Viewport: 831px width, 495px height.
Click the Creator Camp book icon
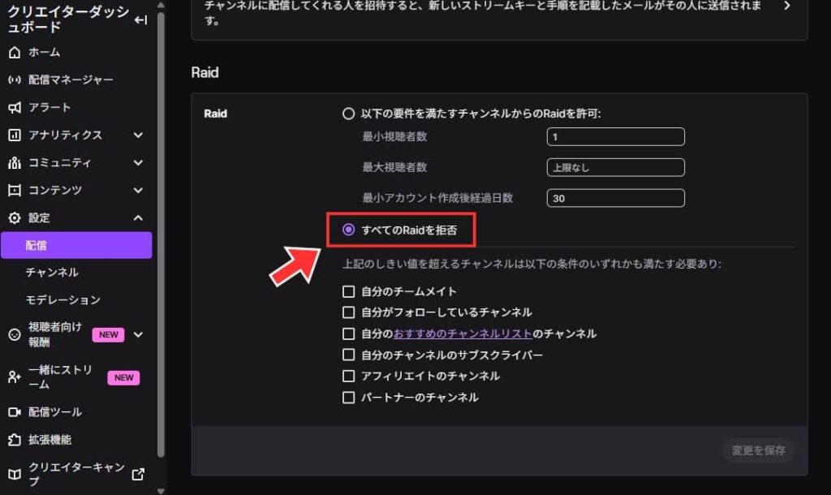15,475
